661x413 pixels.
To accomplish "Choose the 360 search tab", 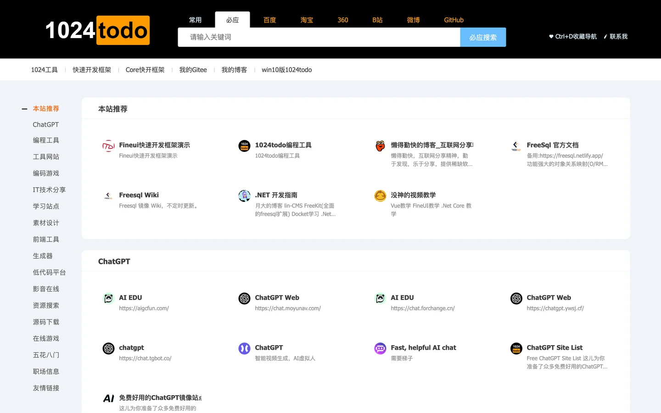I will click(x=343, y=20).
